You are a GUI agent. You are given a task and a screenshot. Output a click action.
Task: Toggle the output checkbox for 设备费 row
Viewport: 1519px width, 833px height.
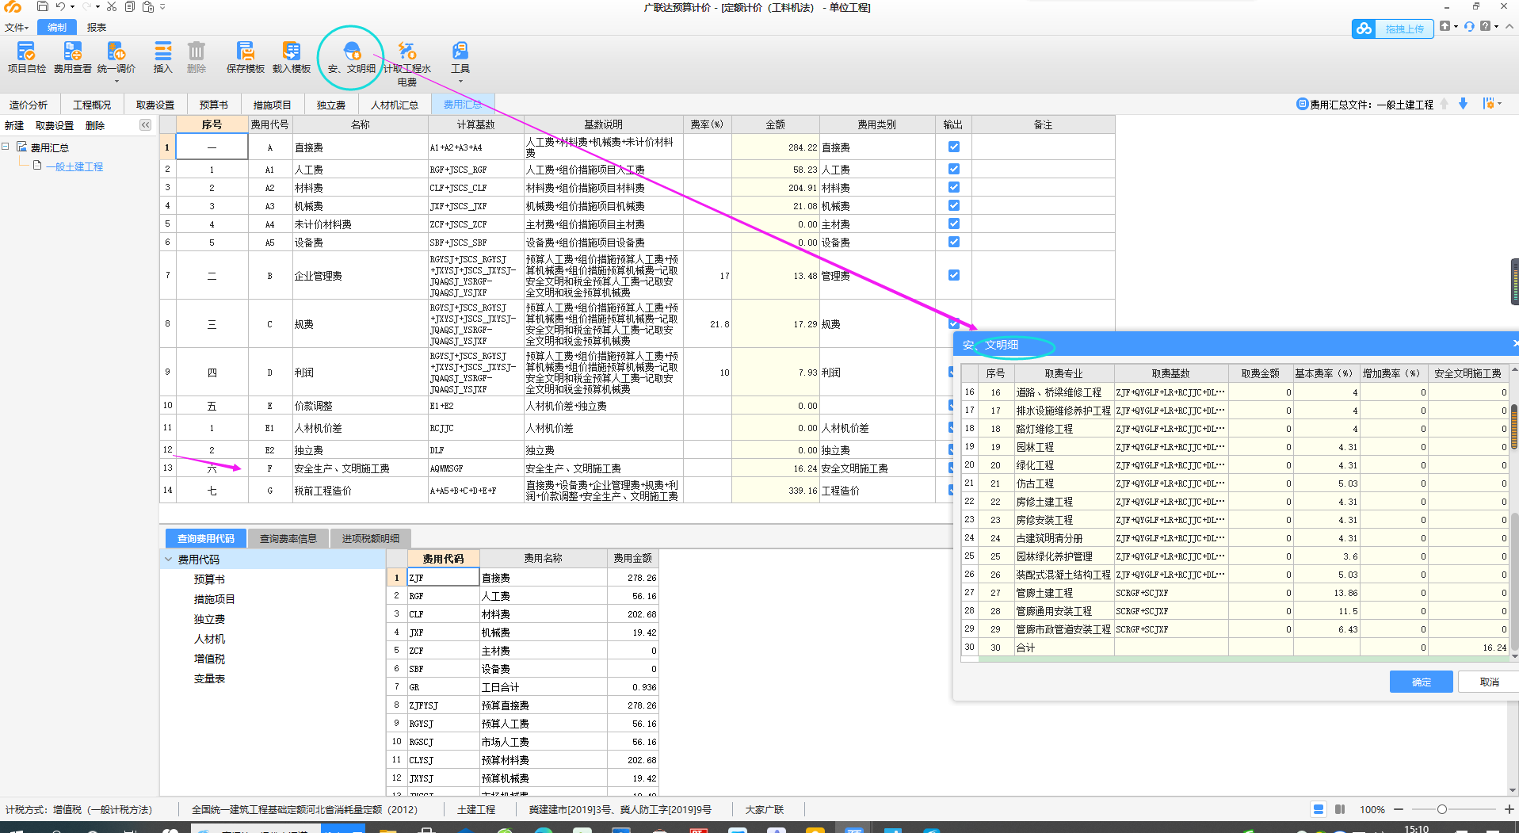[x=954, y=242]
